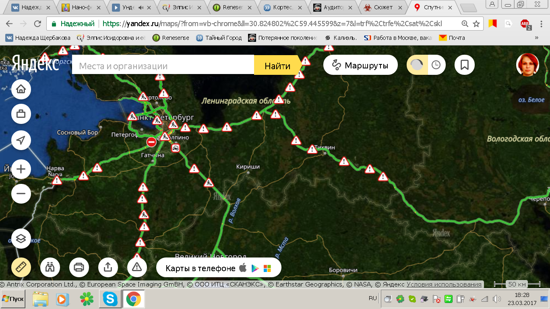Go back to previous page
Viewport: 550px width, 309px height.
pyautogui.click(x=9, y=24)
